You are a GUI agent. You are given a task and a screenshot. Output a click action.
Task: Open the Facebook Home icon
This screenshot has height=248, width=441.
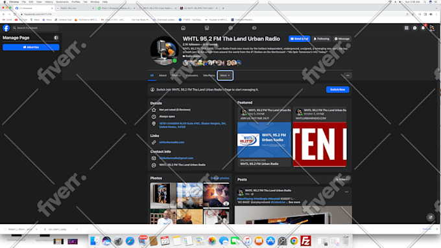183,28
